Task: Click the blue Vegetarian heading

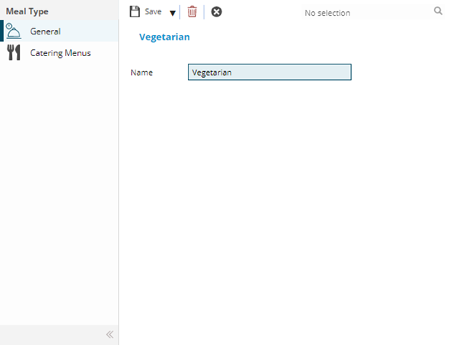Action: pyautogui.click(x=164, y=37)
